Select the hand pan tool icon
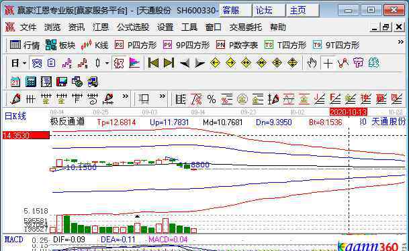This screenshot has width=409, height=251. tap(312, 63)
